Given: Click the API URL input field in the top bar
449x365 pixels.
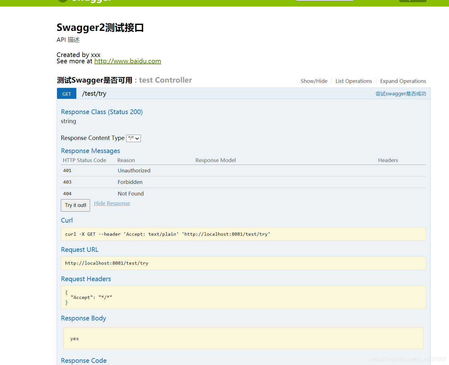Looking at the screenshot, I should pyautogui.click(x=324, y=1).
